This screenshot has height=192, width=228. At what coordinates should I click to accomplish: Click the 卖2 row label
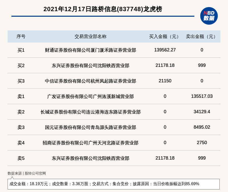point(21,112)
